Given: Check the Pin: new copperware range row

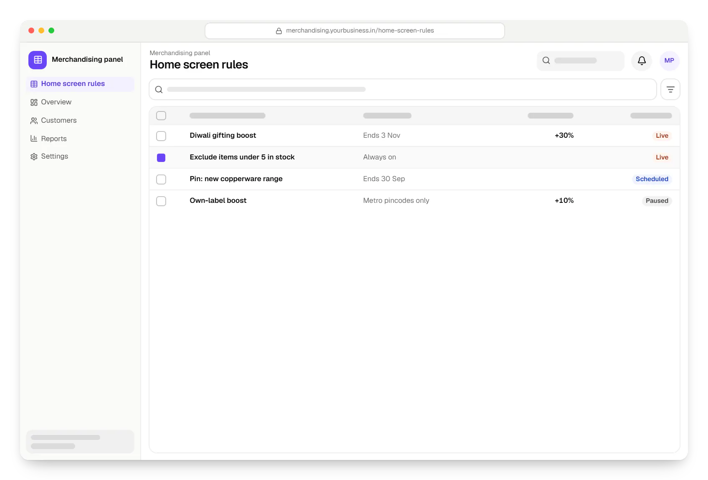Looking at the screenshot, I should tap(161, 179).
